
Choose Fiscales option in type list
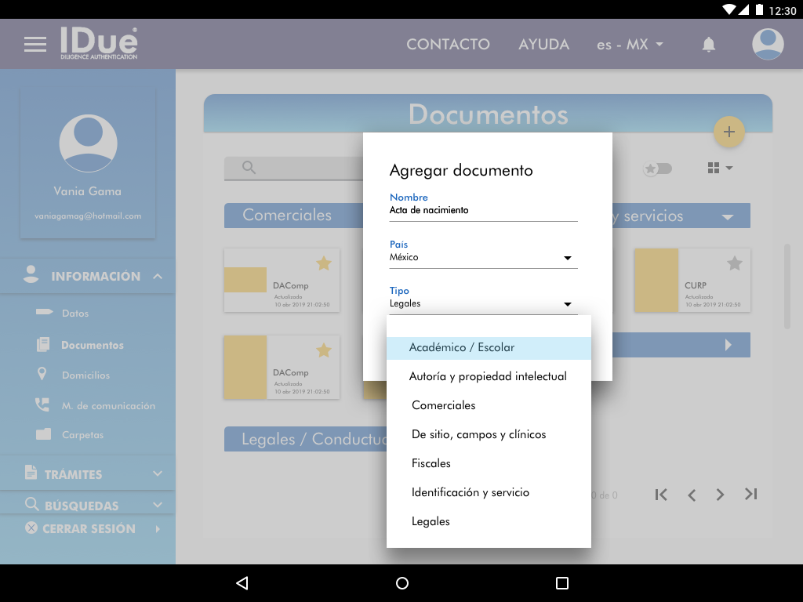(x=431, y=463)
